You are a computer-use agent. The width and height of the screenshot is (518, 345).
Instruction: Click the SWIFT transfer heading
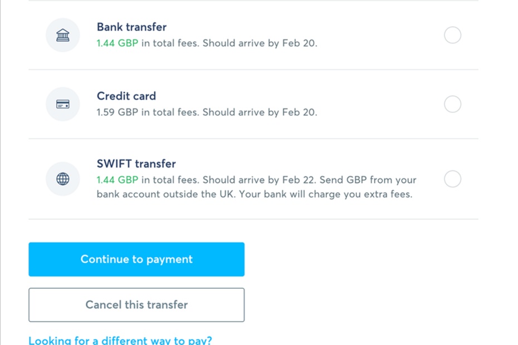(x=136, y=164)
